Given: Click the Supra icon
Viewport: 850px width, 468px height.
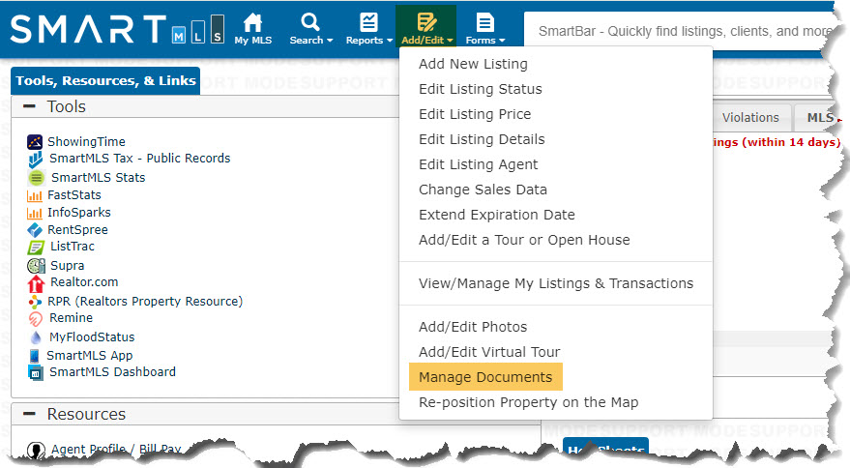Looking at the screenshot, I should tap(37, 266).
